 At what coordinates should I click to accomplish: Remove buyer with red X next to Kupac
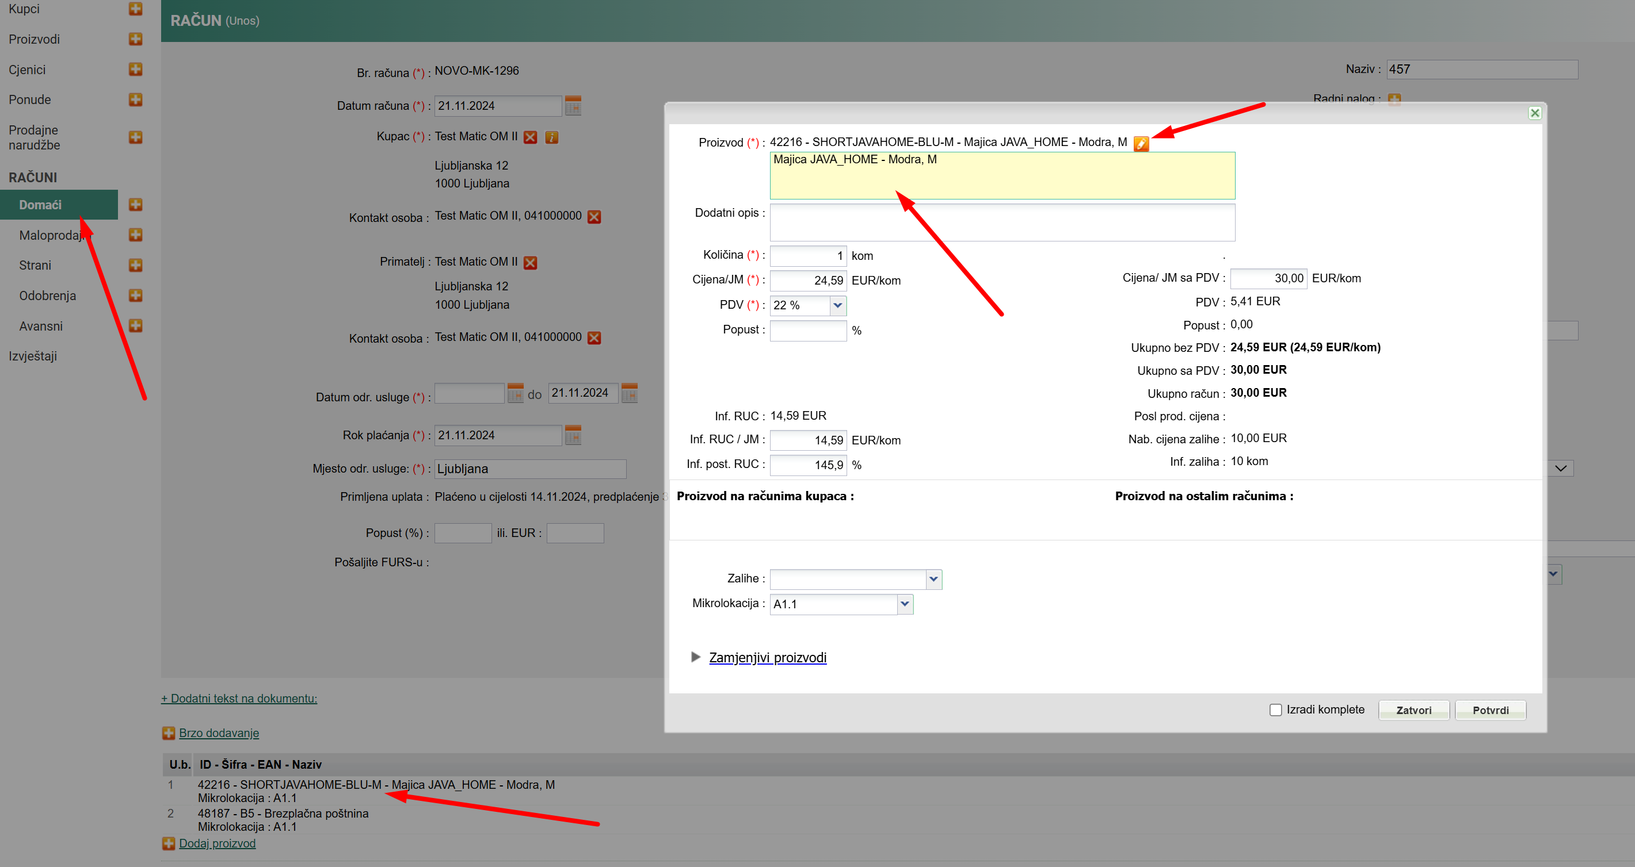point(531,137)
